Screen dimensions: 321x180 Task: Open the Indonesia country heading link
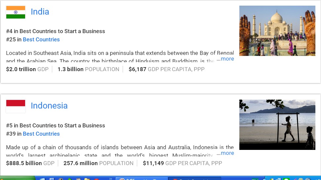coord(49,106)
